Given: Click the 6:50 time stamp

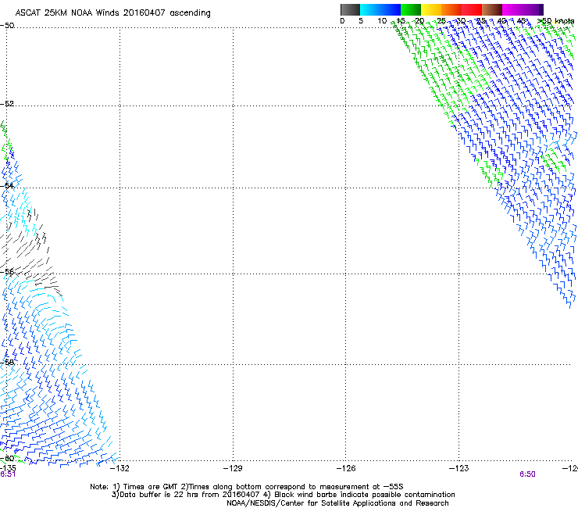Looking at the screenshot, I should coord(527,474).
